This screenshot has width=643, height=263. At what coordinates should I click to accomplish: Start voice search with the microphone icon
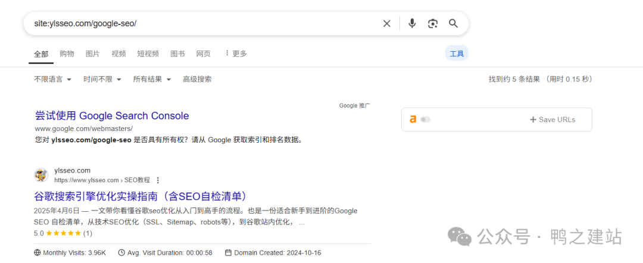click(x=412, y=23)
